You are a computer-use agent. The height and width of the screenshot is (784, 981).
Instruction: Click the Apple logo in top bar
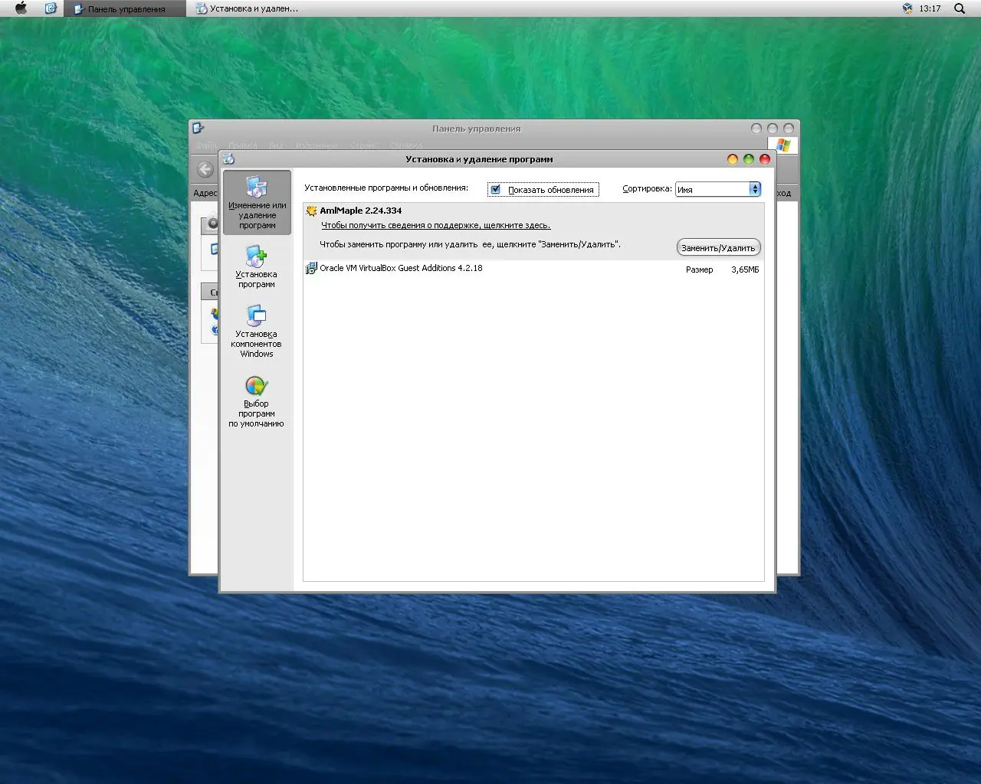click(21, 8)
